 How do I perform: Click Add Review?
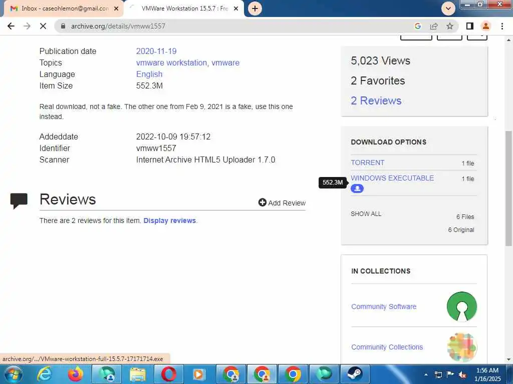pyautogui.click(x=282, y=203)
